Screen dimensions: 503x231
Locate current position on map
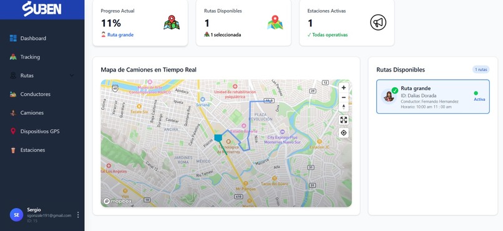[x=344, y=133]
